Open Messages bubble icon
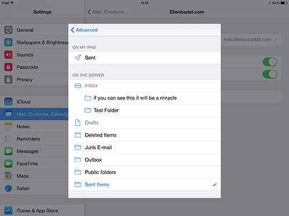The image size is (289, 216). 8,151
